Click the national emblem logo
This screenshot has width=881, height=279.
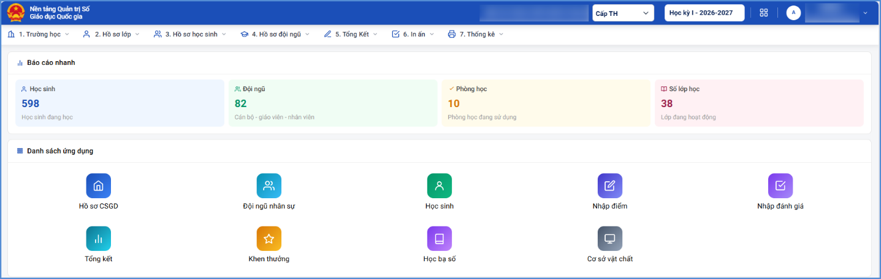16,13
